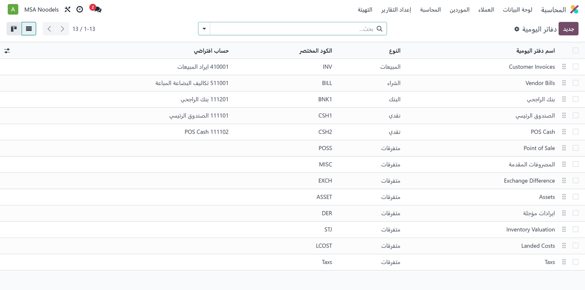Screen dimensions: 585x290
Task: Select the Customer Invoices row checkbox
Action: click(575, 67)
